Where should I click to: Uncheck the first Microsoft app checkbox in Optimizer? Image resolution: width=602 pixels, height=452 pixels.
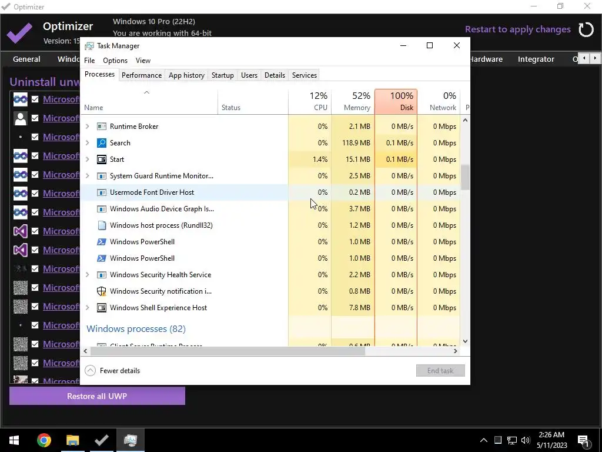click(35, 99)
